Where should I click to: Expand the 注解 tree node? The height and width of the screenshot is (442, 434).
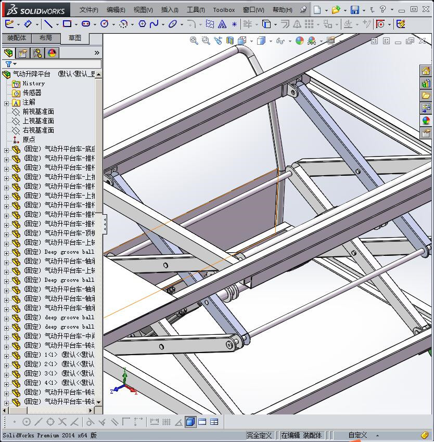tap(6, 103)
